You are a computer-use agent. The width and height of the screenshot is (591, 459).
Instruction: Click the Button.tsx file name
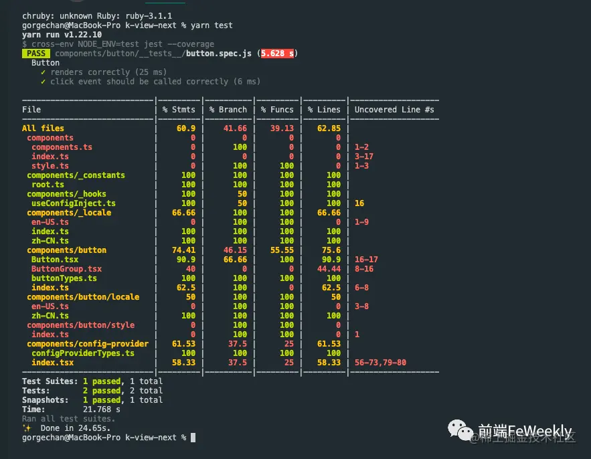[x=55, y=260]
